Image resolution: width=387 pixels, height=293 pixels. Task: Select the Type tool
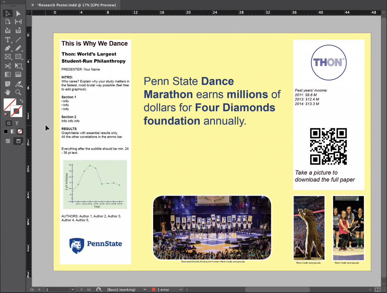[x=8, y=40]
